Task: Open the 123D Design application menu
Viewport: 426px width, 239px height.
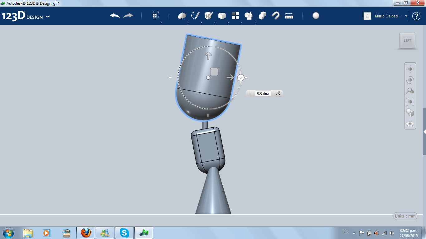Action: [x=26, y=16]
